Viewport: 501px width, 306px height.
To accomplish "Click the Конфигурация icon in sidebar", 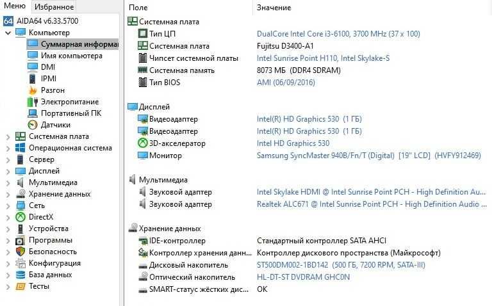I will pyautogui.click(x=21, y=263).
